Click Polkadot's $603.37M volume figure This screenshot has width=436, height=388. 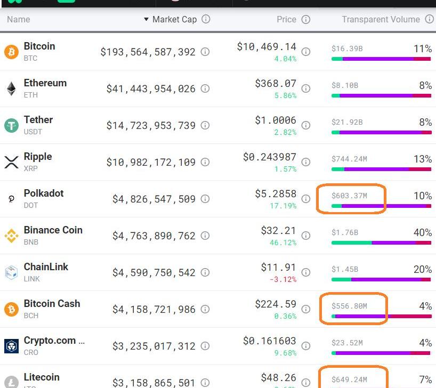(349, 196)
